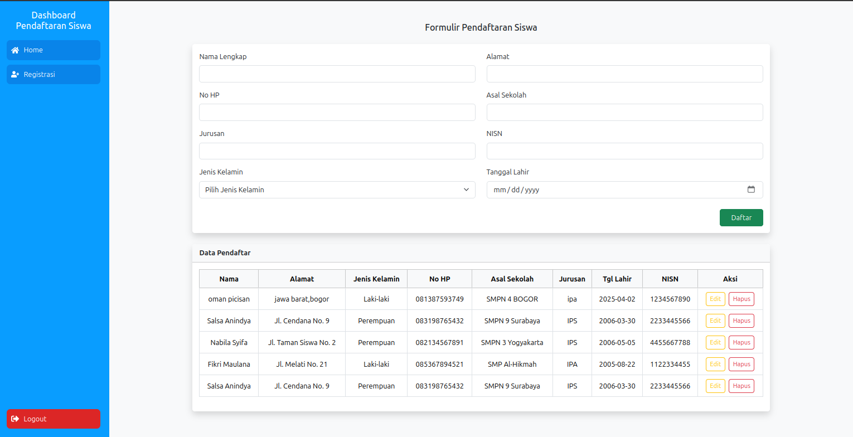The image size is (853, 437).
Task: Open the Home menu item
Action: (x=54, y=50)
